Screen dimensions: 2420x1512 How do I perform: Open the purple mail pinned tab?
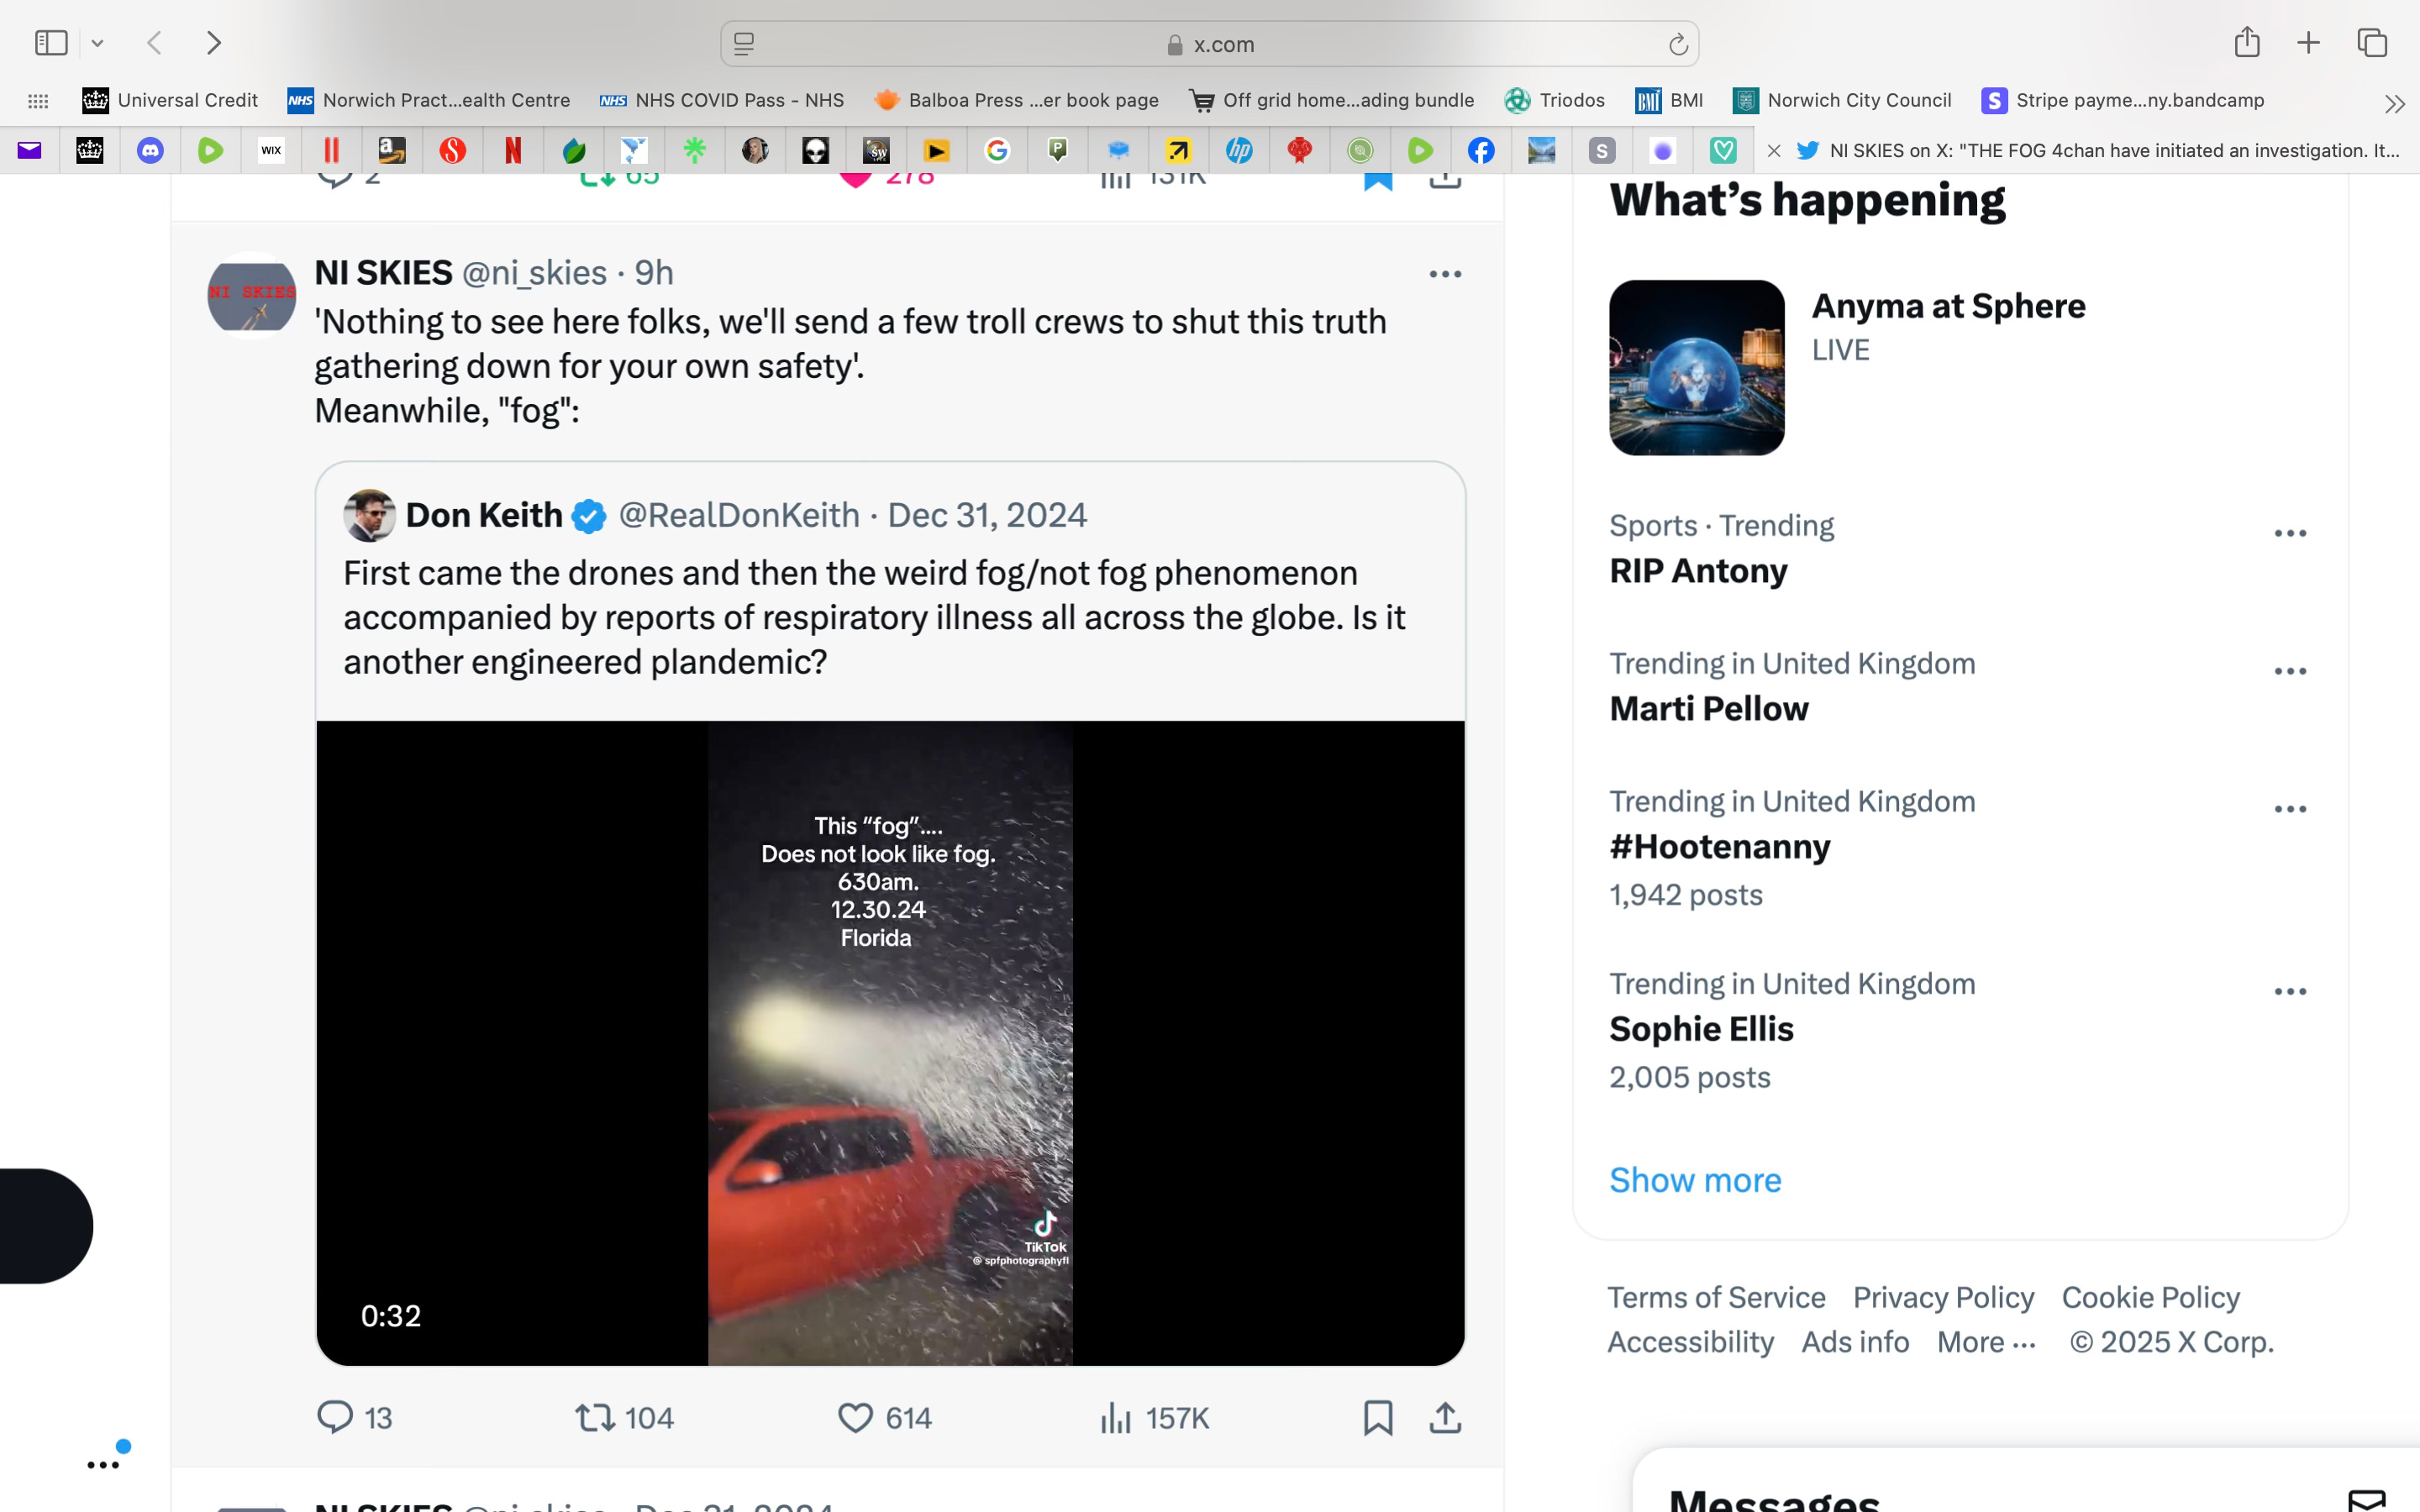29,151
